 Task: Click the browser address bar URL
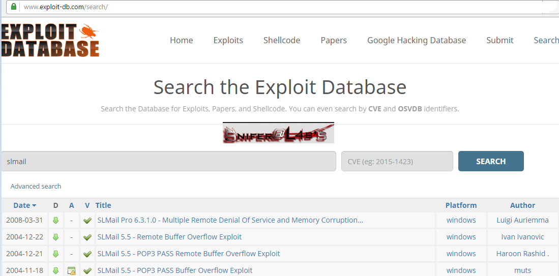point(66,7)
